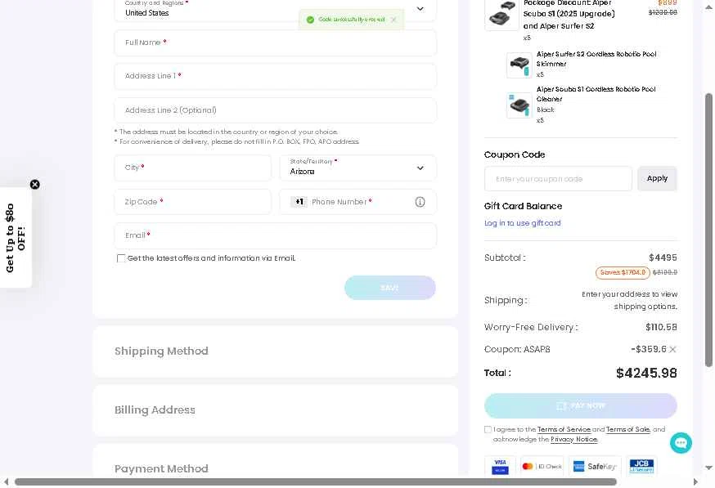
Task: Open Aiper Surfer S2 skimmer thumbnail
Action: [x=519, y=65]
